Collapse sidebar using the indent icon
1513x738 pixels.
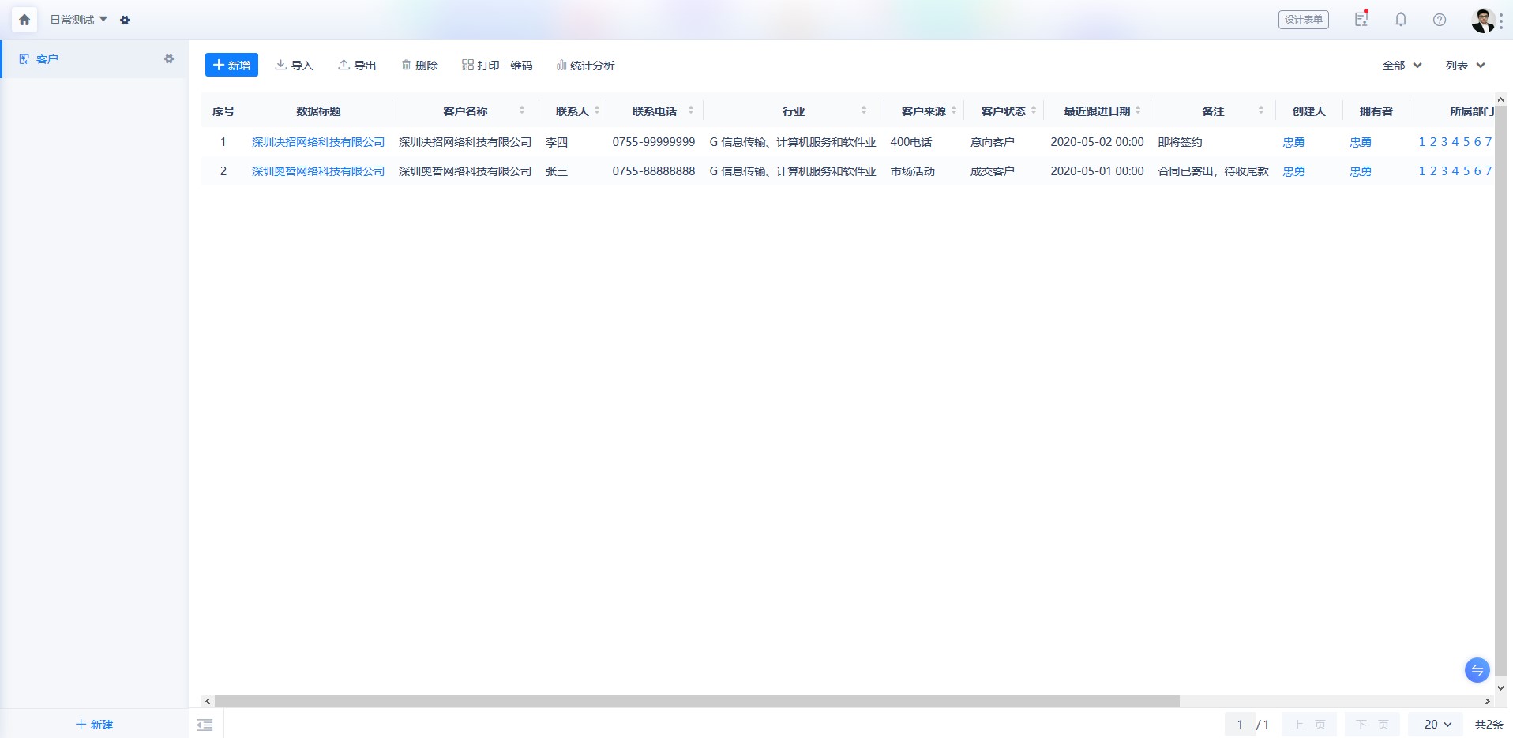click(205, 725)
